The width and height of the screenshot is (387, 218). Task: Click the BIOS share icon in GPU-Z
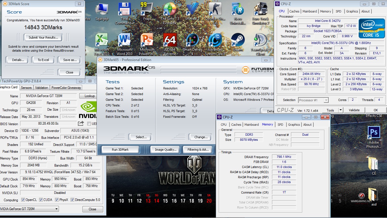click(x=81, y=123)
